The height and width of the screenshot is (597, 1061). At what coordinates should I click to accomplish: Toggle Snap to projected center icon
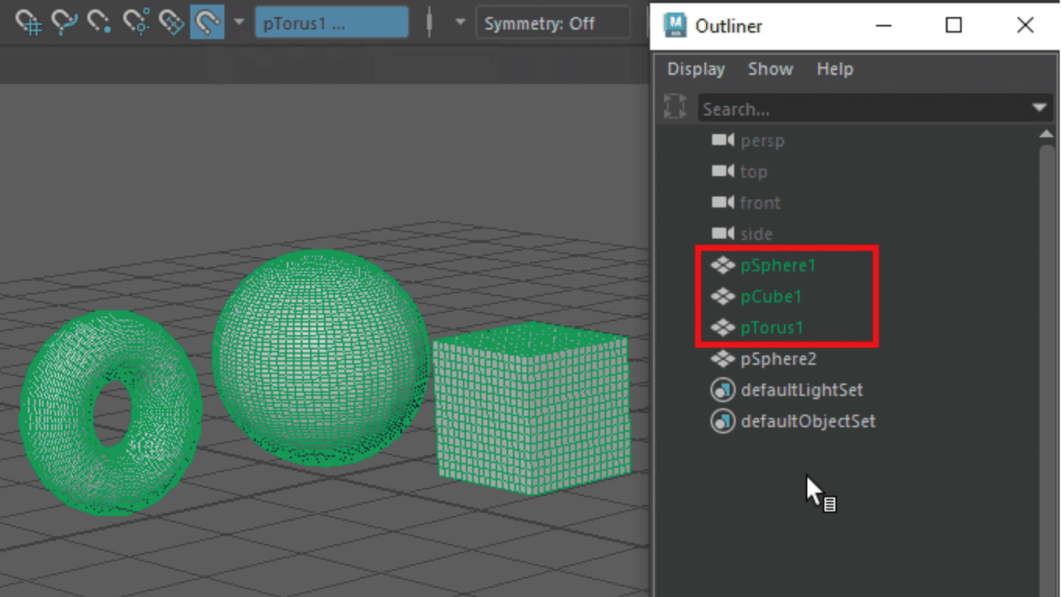pyautogui.click(x=136, y=22)
